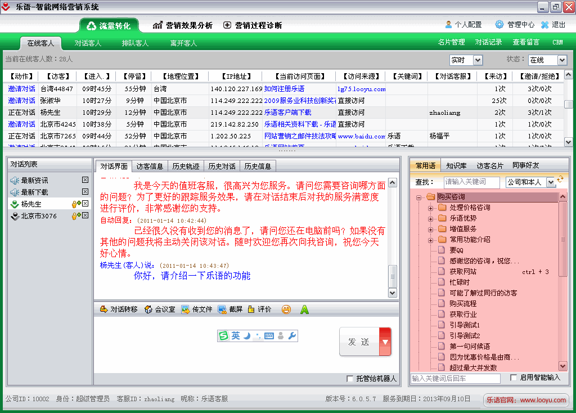Click the 对话转移 transfer icon
576x413 pixels.
pyautogui.click(x=103, y=309)
